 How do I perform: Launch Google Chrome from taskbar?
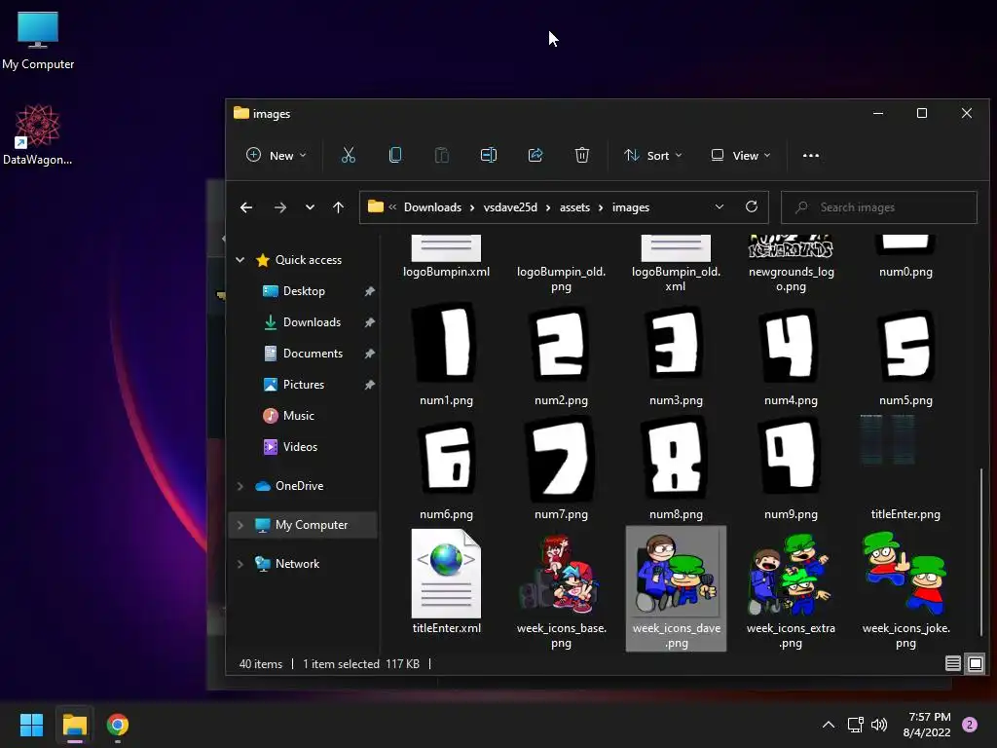(118, 725)
